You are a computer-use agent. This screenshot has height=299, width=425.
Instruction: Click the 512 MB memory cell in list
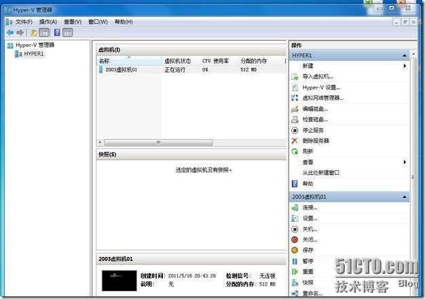[x=248, y=70]
